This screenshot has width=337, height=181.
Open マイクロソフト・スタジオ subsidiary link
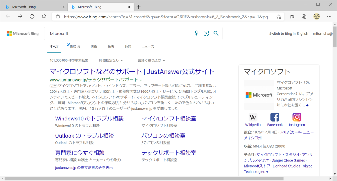(x=278, y=155)
